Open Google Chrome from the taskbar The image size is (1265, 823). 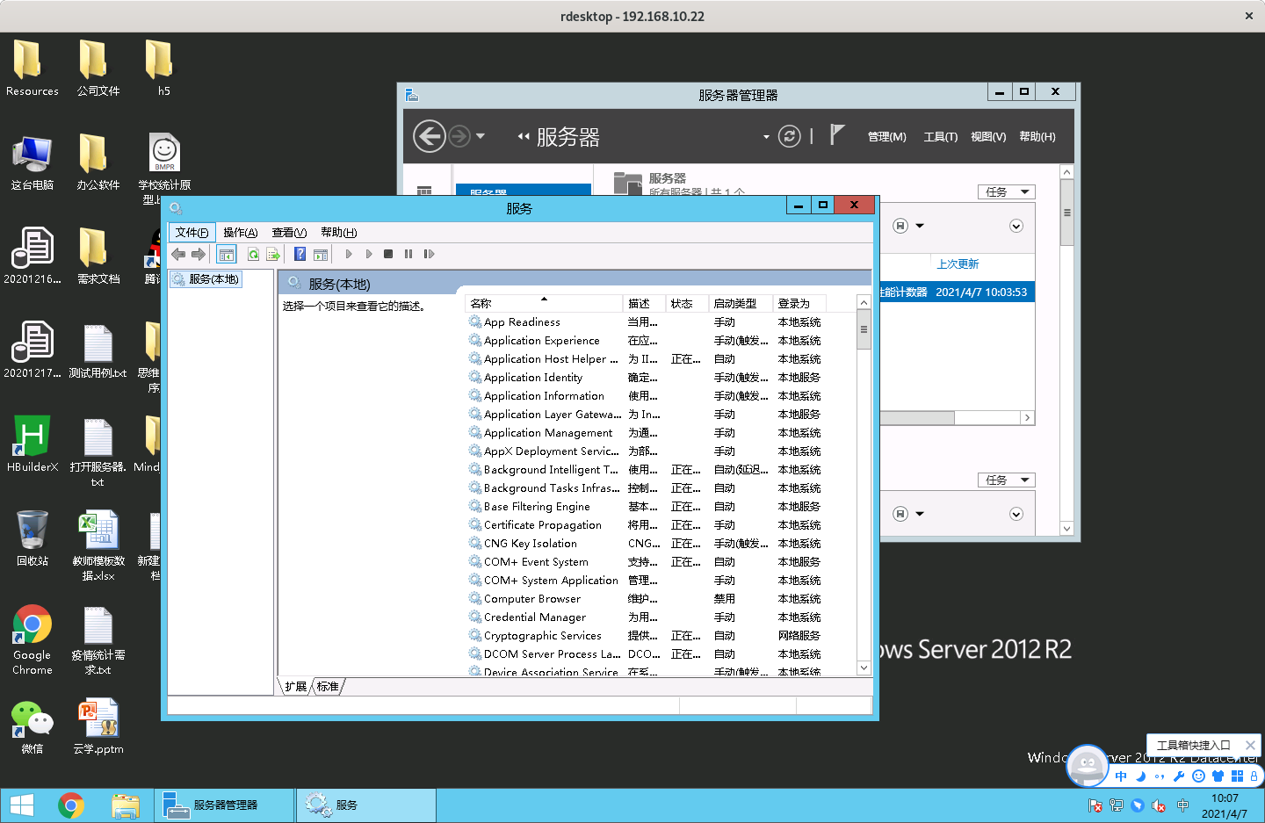point(71,805)
